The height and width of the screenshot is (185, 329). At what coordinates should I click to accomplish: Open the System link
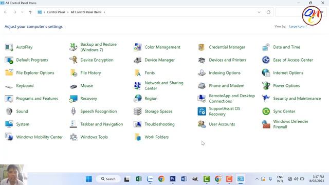23,124
